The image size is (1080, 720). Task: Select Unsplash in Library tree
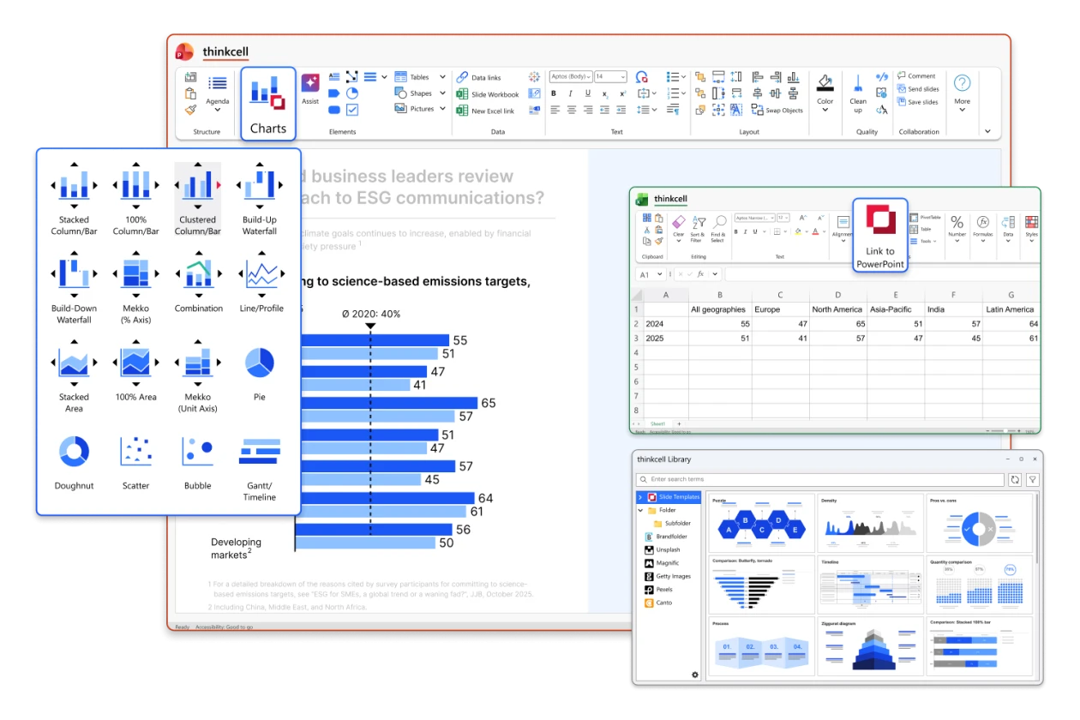click(662, 549)
